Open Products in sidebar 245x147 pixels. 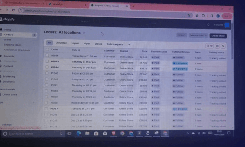tap(9, 56)
